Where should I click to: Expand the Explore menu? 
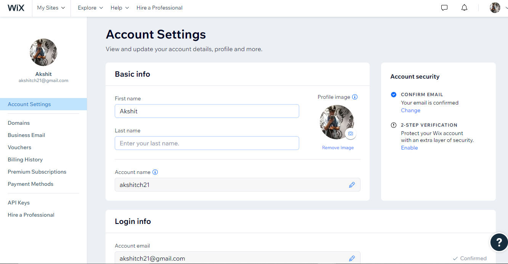(90, 8)
